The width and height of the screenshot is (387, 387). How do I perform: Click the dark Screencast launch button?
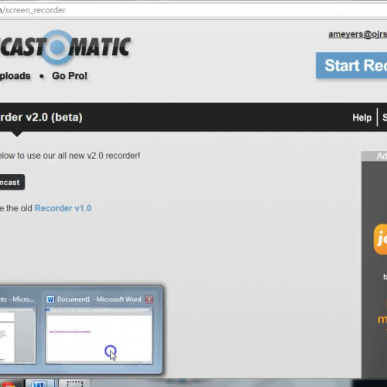12,182
